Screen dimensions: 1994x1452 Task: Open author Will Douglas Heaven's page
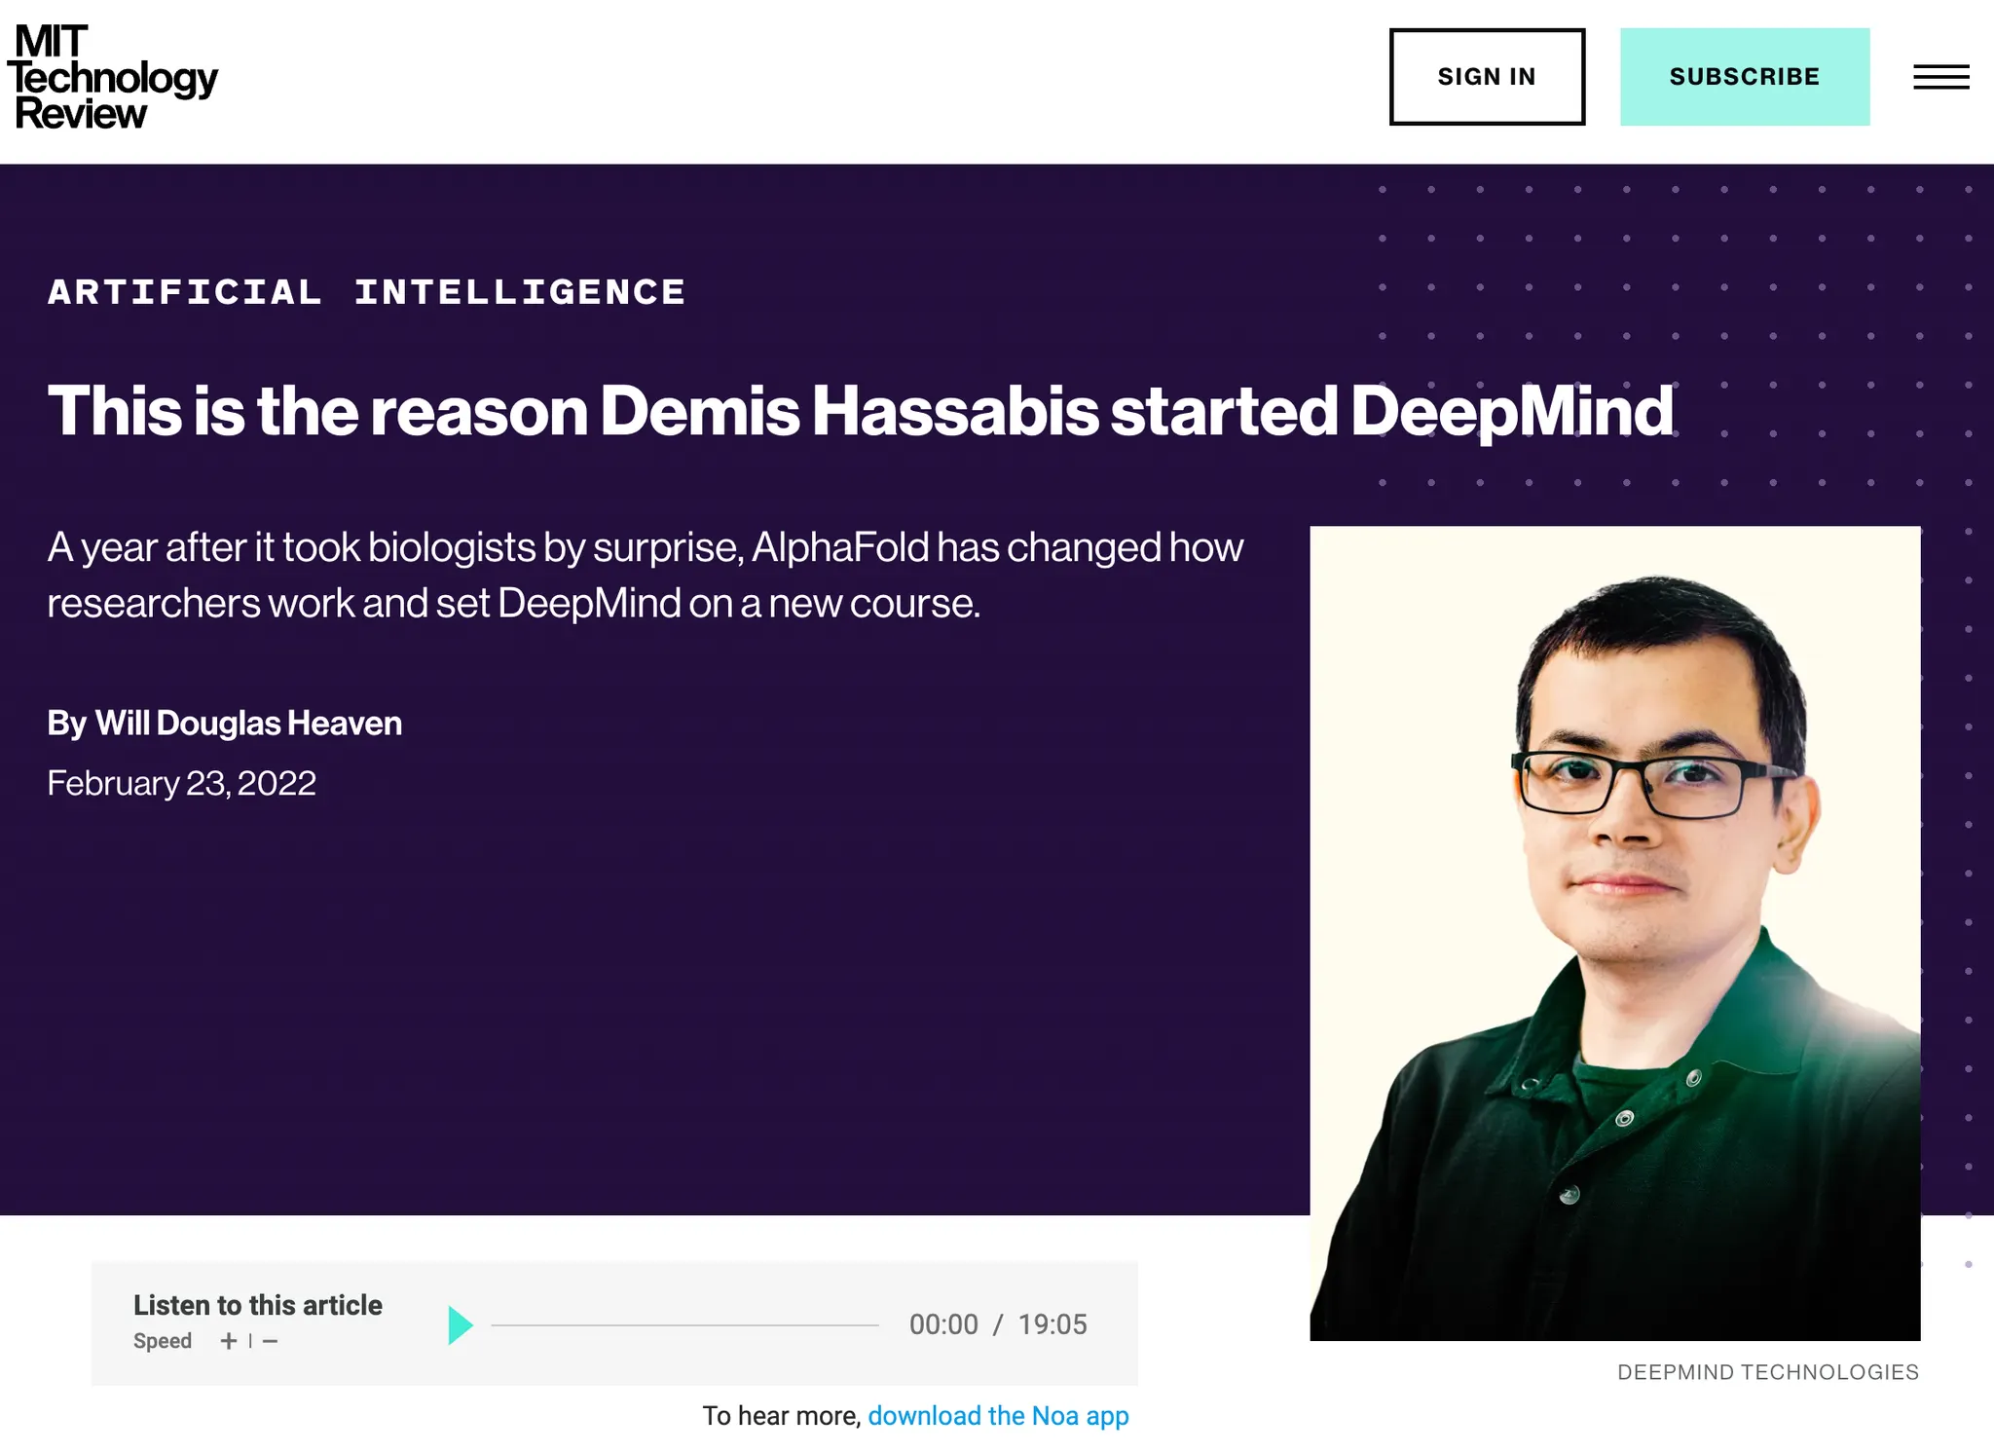[248, 724]
